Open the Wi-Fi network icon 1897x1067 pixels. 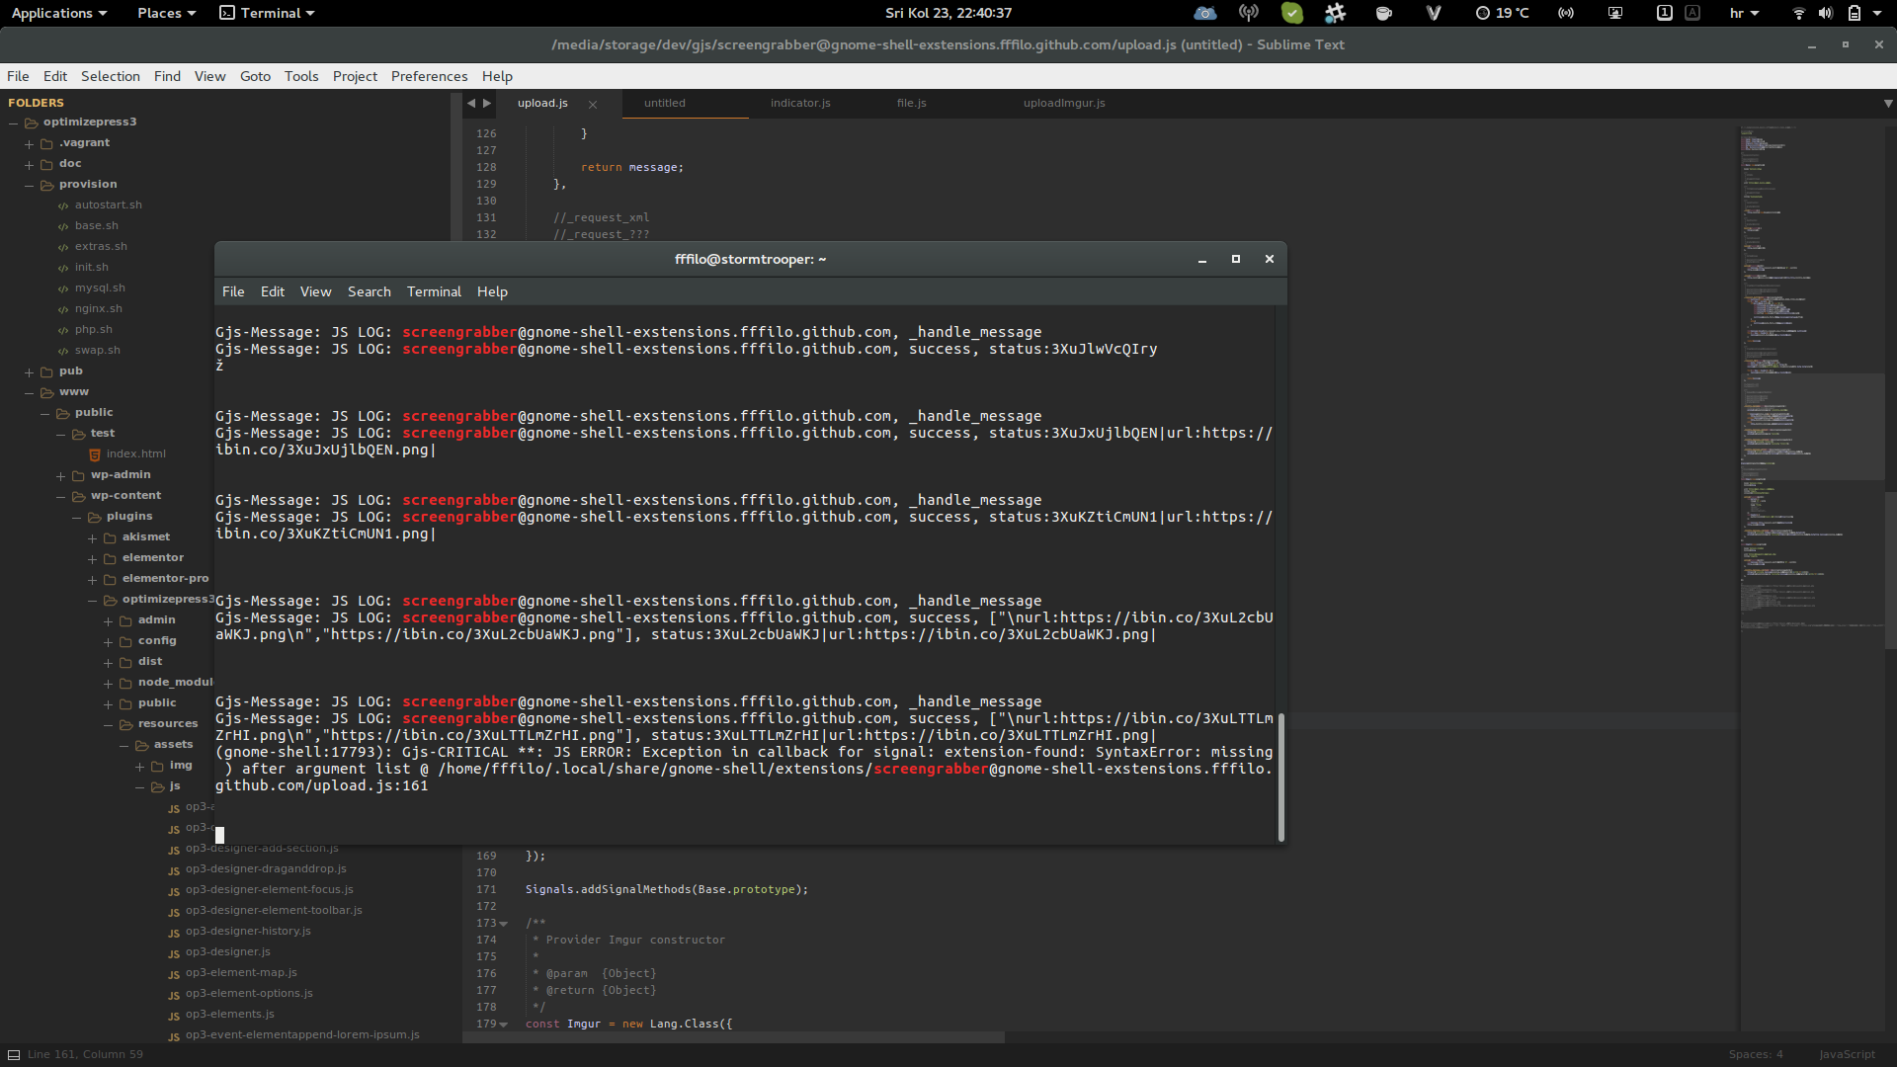tap(1798, 13)
